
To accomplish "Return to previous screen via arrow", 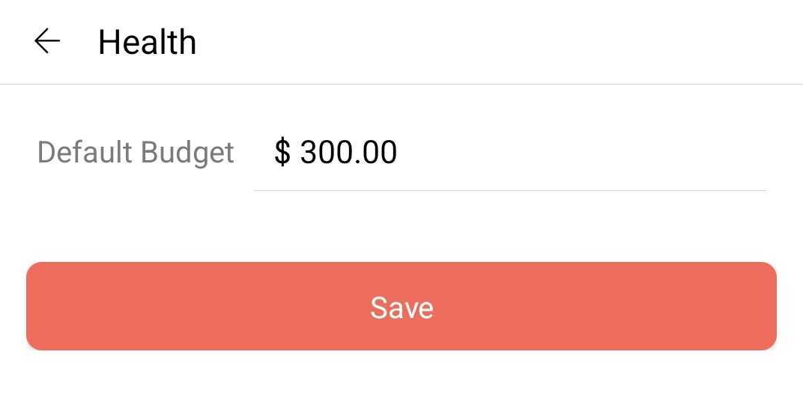I will pyautogui.click(x=46, y=42).
